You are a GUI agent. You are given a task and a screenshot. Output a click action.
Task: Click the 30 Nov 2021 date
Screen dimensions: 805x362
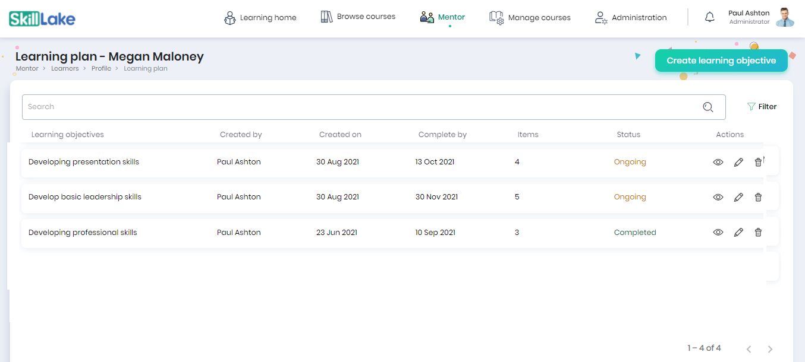pos(436,197)
